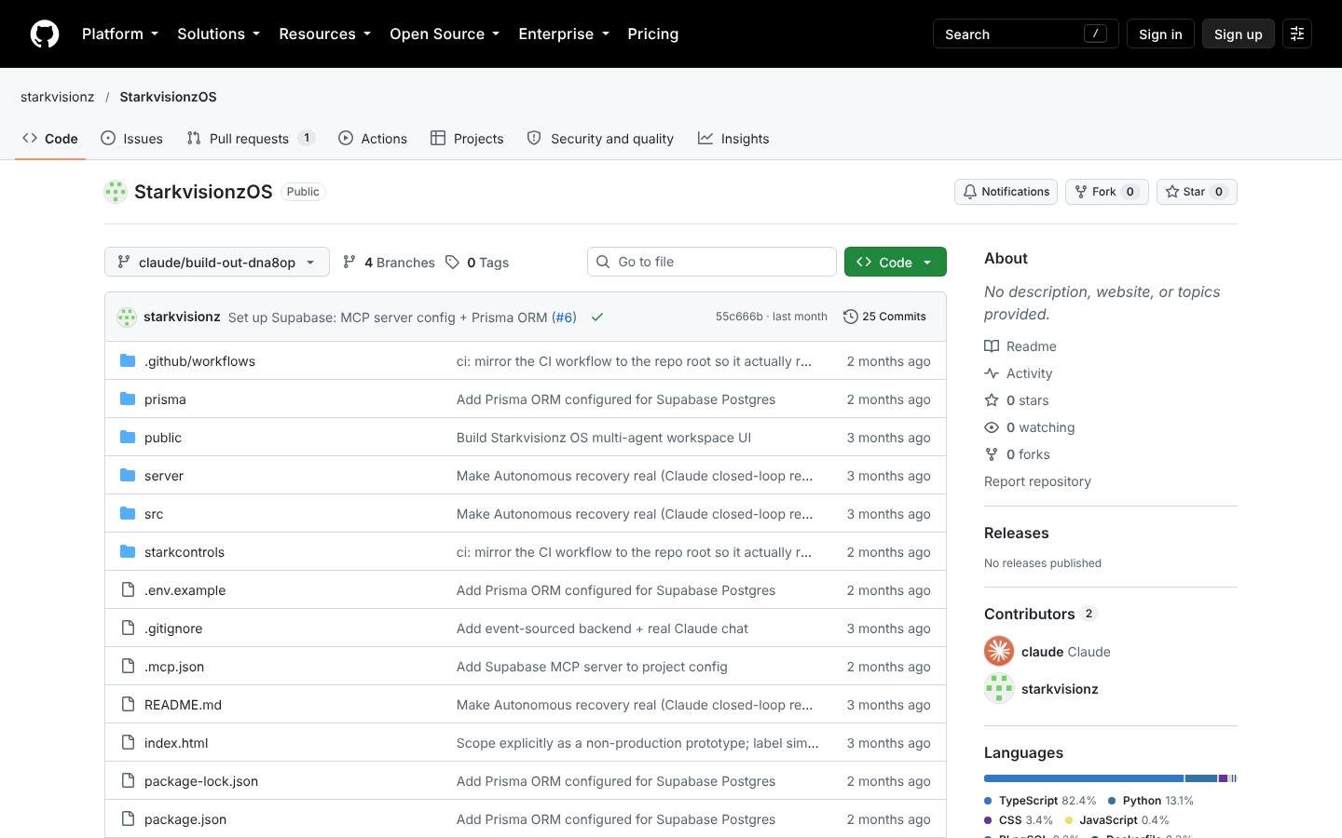Toggle Notifications for this repository
This screenshot has width=1342, height=838.
tap(1006, 192)
